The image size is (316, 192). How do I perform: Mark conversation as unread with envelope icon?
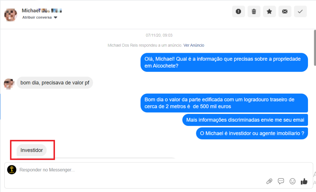point(285,11)
